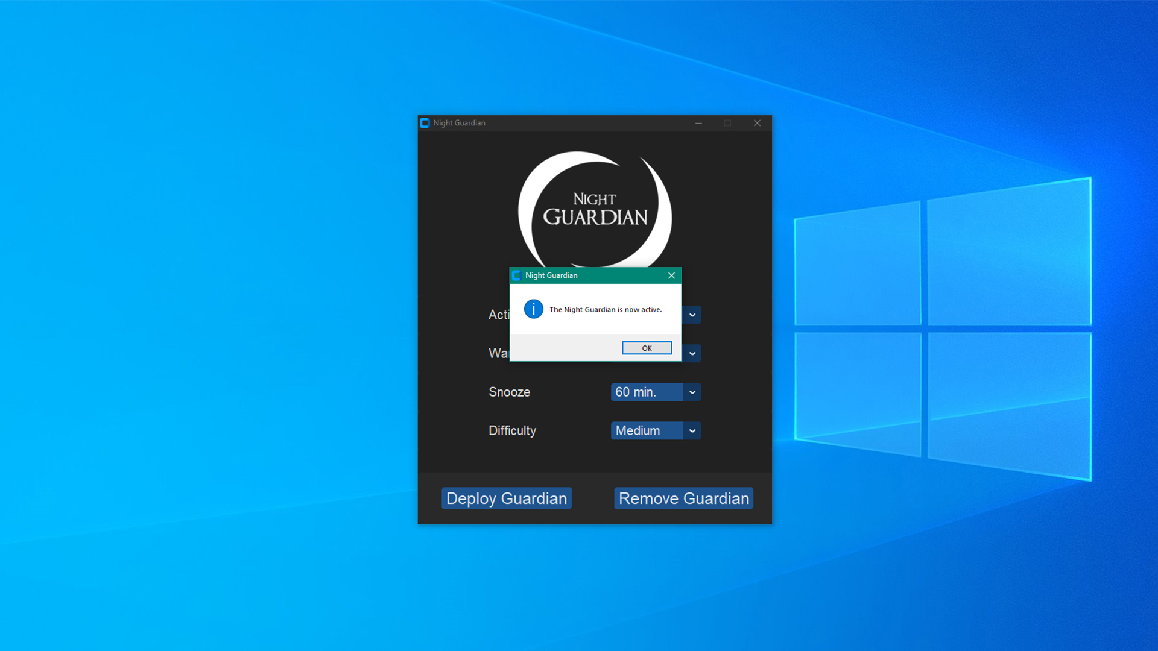The height and width of the screenshot is (651, 1158).
Task: Click the main window title bar icon
Action: click(425, 123)
